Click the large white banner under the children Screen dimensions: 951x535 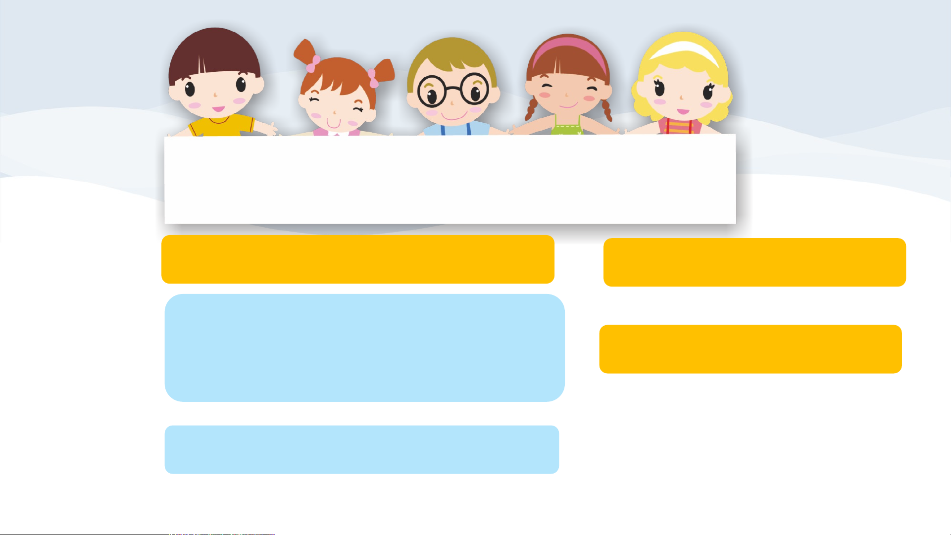[450, 179]
